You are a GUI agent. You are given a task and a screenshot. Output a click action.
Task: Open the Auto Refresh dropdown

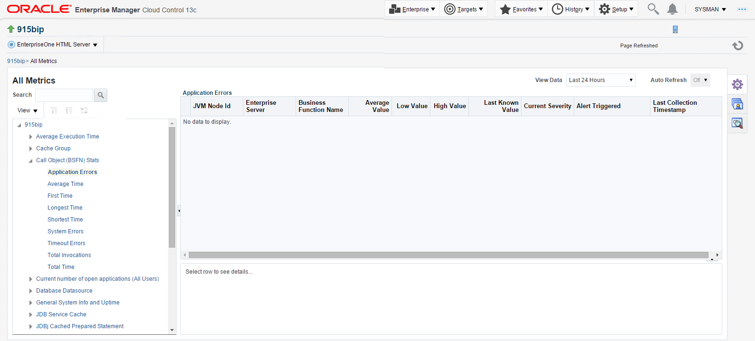(700, 80)
